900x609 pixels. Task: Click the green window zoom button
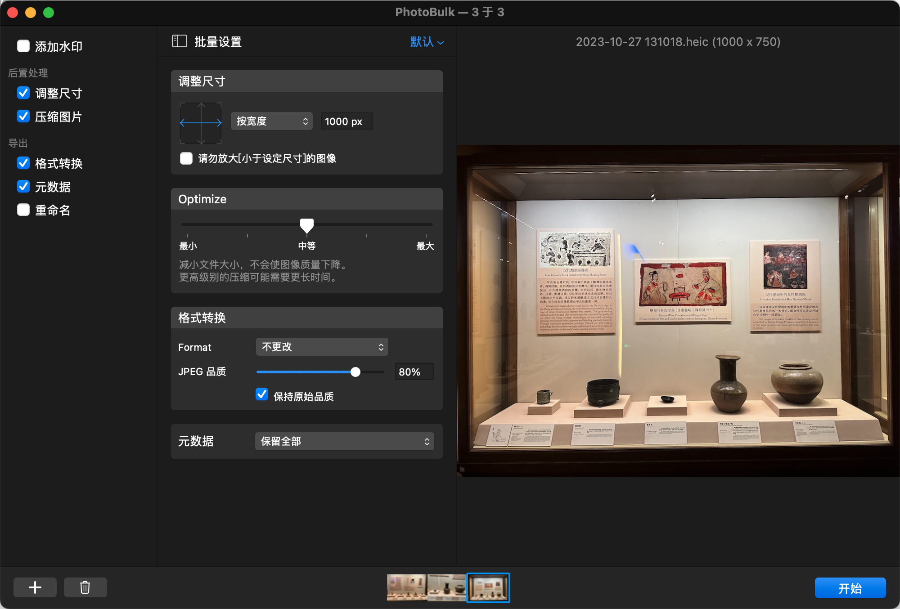(49, 13)
